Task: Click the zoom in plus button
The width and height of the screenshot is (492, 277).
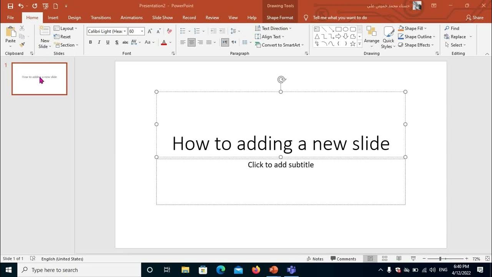Action: click(x=467, y=259)
